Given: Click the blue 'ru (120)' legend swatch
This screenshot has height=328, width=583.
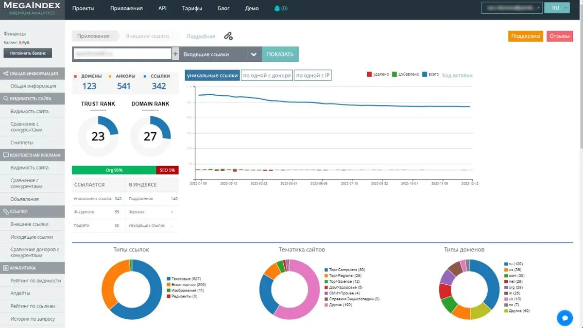Looking at the screenshot, I should (506, 264).
